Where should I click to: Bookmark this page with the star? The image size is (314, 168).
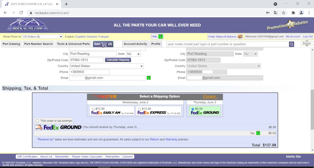[x=283, y=13]
